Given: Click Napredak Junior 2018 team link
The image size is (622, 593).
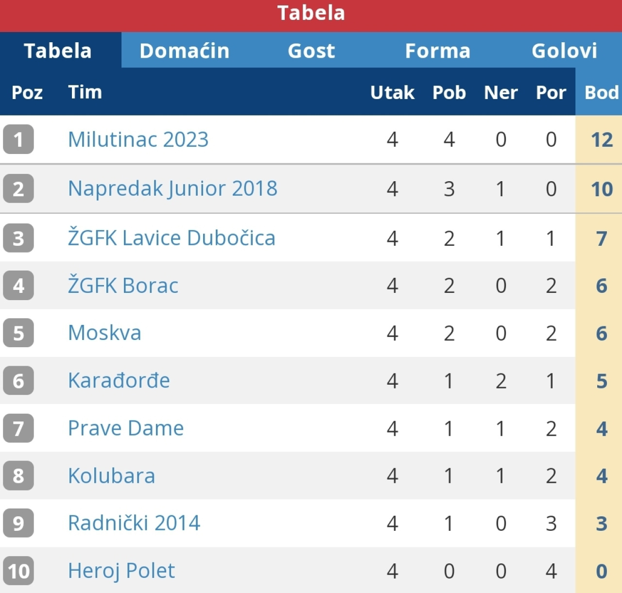Looking at the screenshot, I should pyautogui.click(x=173, y=188).
